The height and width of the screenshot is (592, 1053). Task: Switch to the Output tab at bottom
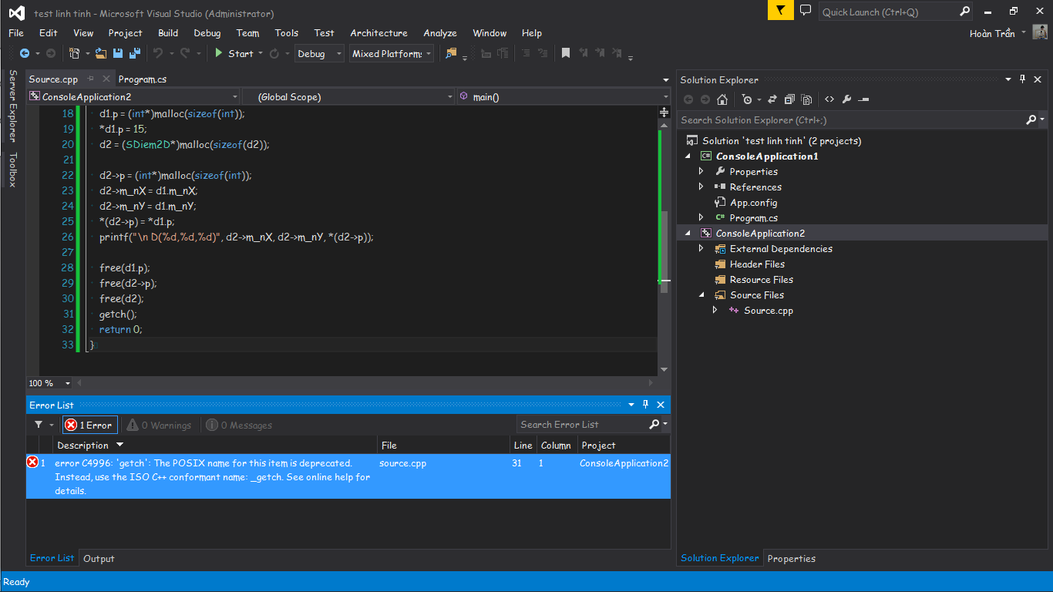pyautogui.click(x=99, y=559)
